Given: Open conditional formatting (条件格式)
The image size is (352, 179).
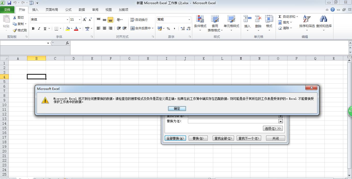Looking at the screenshot, I should [x=200, y=23].
